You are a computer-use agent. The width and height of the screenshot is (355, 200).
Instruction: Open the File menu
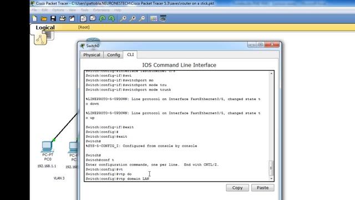tap(34, 10)
